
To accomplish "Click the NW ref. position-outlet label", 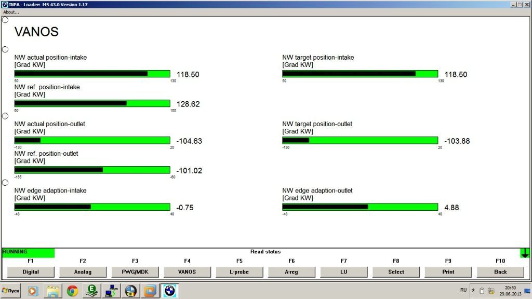I will point(46,154).
